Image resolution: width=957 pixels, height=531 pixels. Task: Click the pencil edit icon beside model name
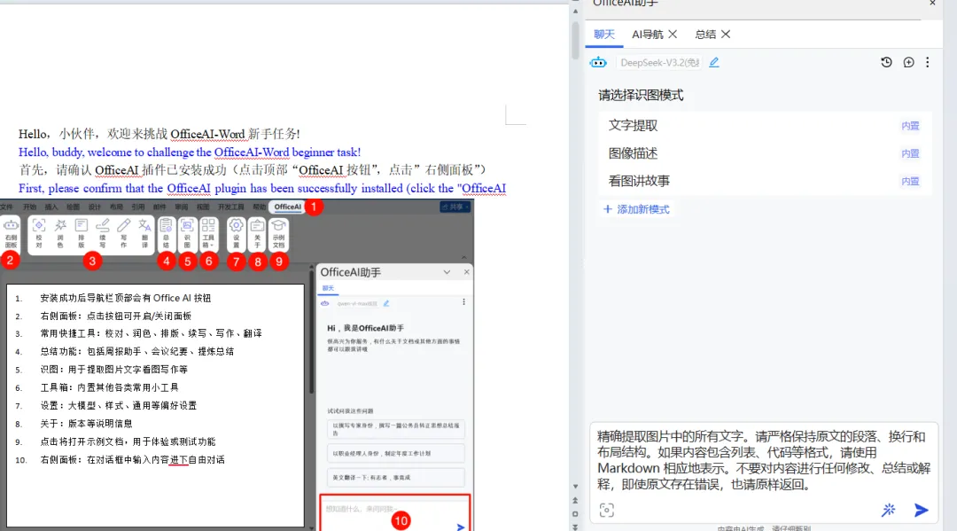tap(714, 62)
